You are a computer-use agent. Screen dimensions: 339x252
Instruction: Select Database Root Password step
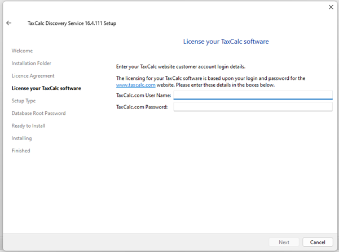[38, 113]
